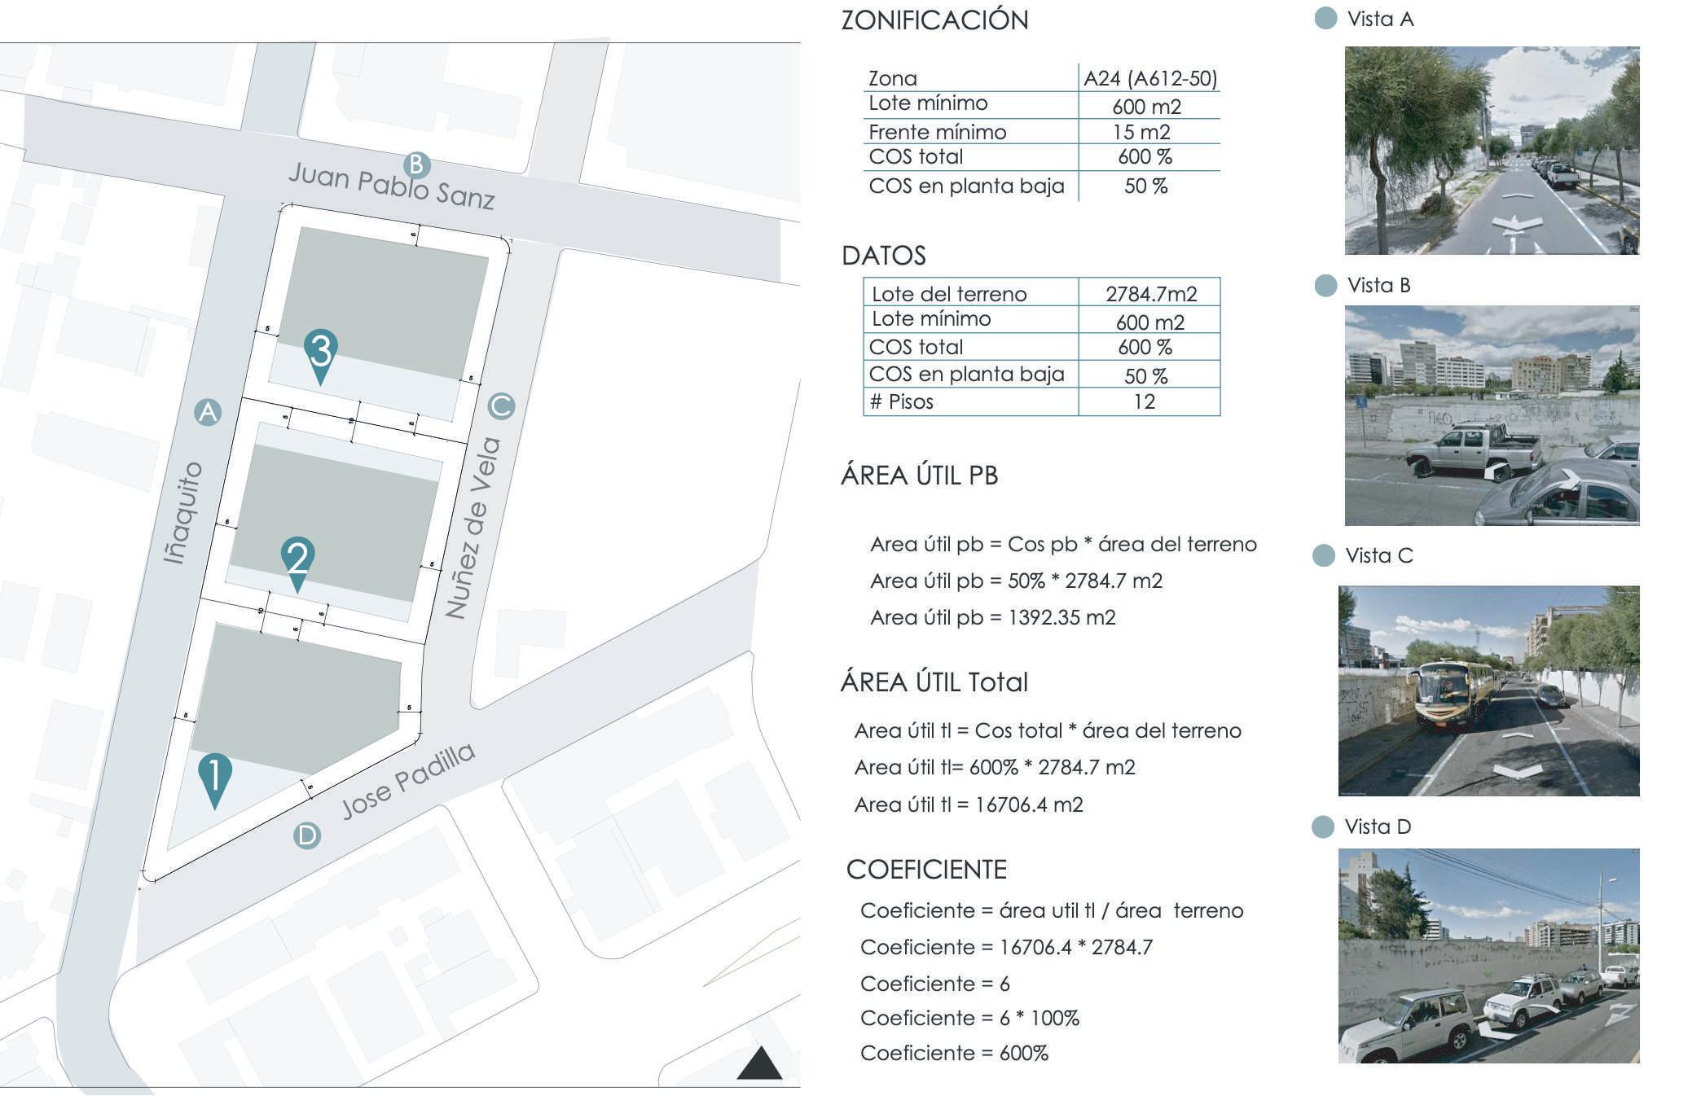Open the Vista B street photo
1701x1096 pixels.
point(1491,415)
